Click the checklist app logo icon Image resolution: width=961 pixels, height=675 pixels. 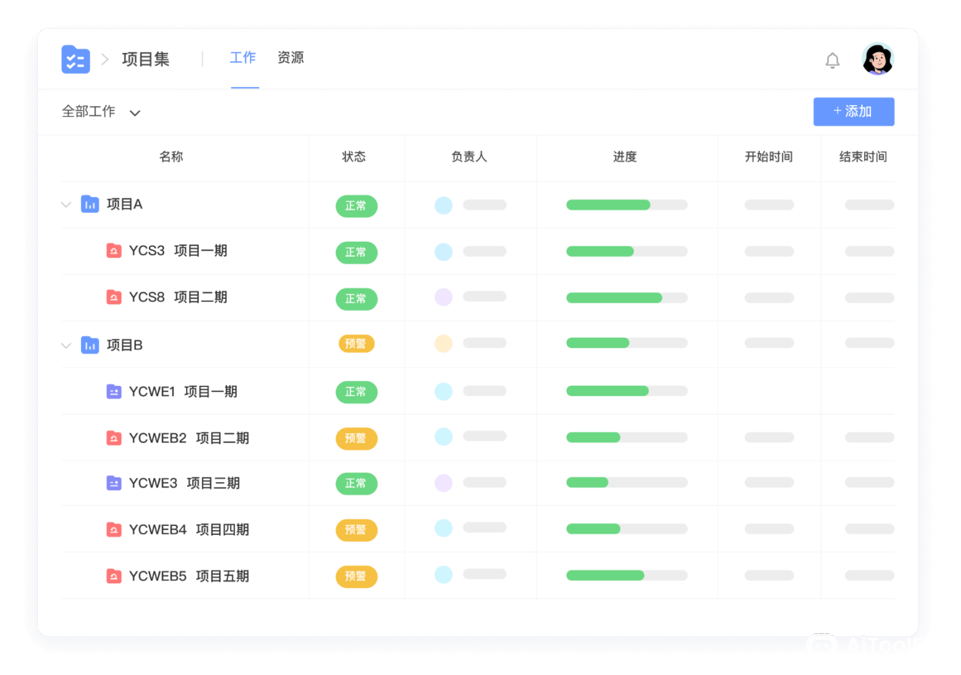(76, 60)
